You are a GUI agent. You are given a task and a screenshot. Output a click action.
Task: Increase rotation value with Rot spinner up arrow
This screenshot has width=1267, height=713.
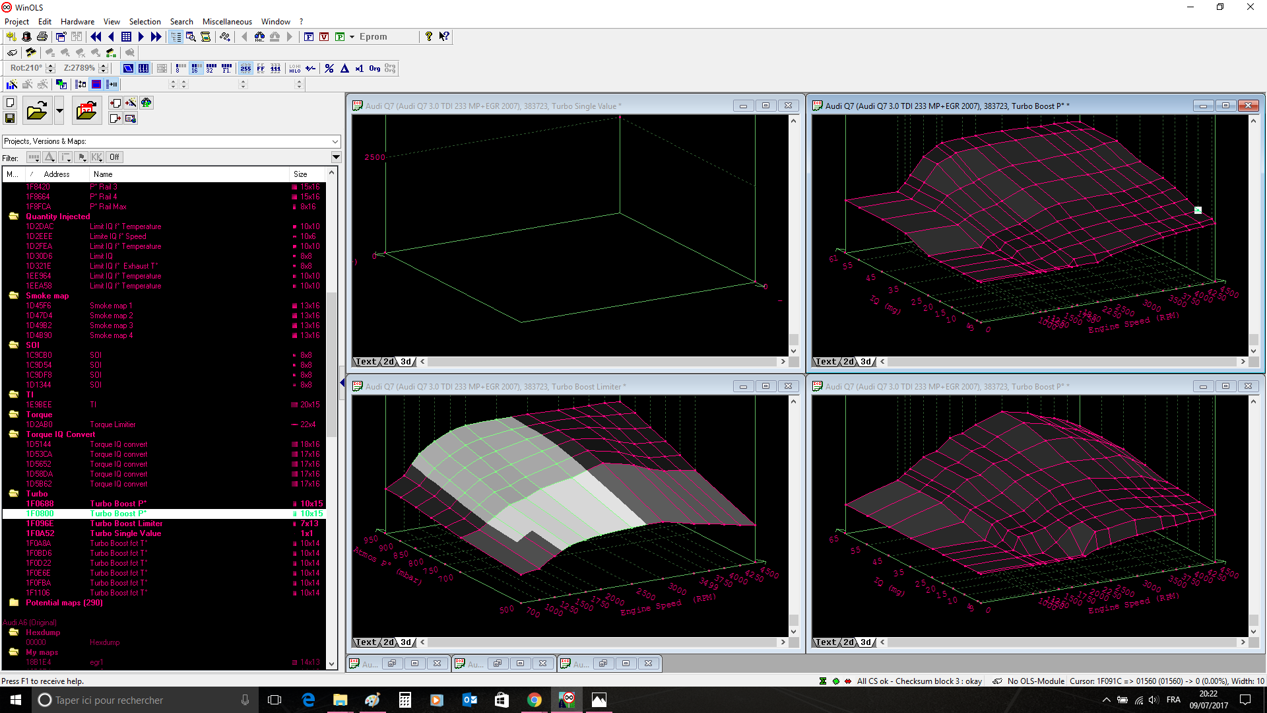pos(50,65)
